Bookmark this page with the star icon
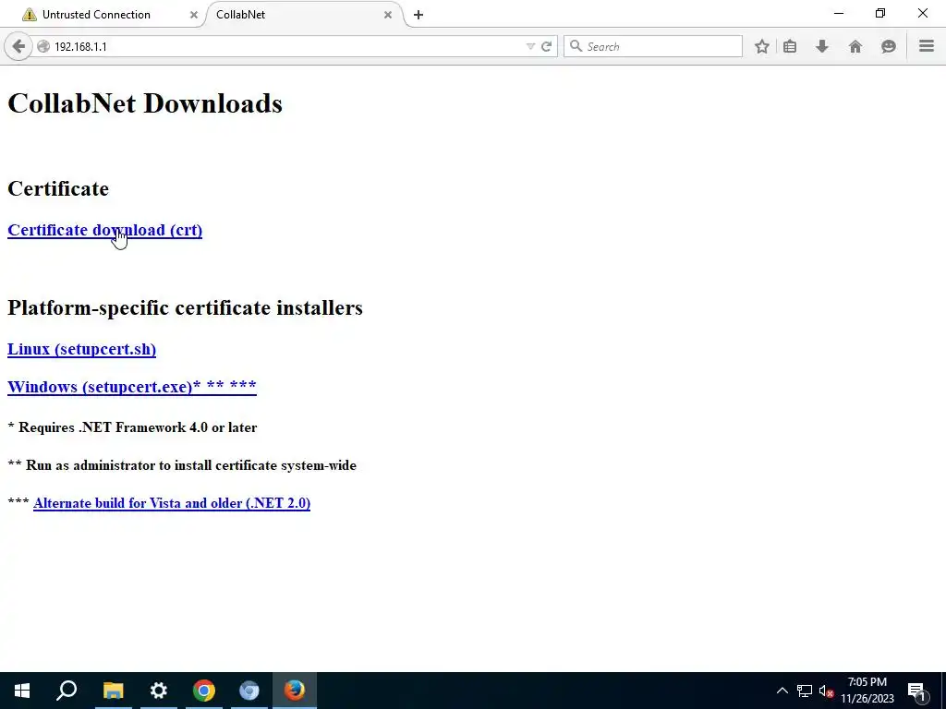 tap(762, 46)
